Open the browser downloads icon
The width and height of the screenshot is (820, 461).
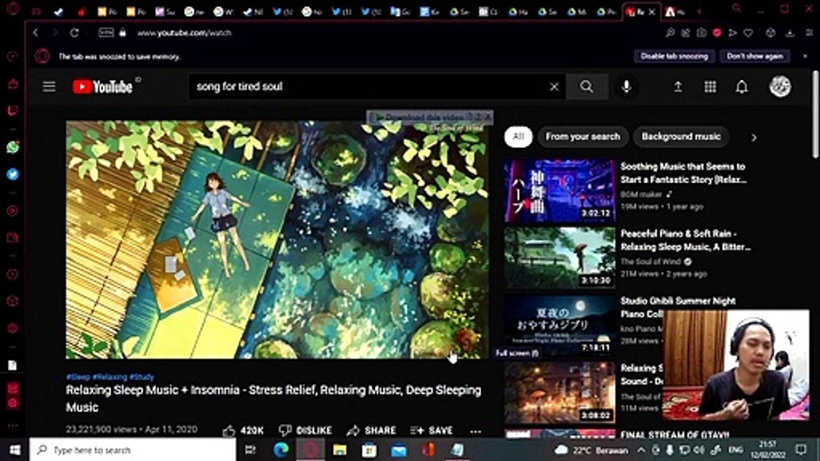(x=789, y=33)
